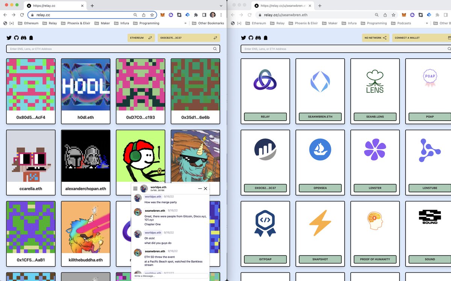
Task: Open h0dl.eth profile card
Action: click(86, 91)
